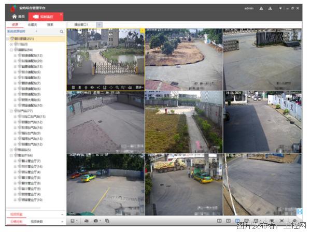Screen dimensions: 311x232
Task: Click the alarm warning triangle icon
Action: click(x=261, y=9)
